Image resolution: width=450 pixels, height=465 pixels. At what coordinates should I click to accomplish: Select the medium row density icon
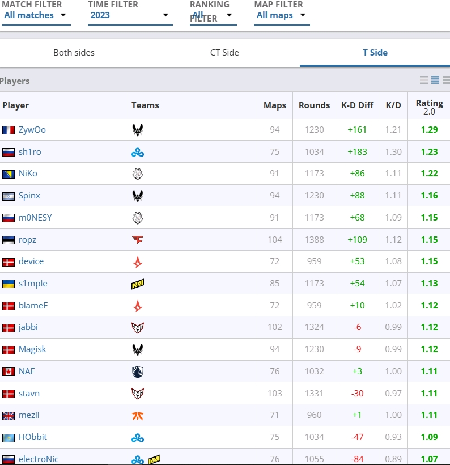(x=435, y=80)
